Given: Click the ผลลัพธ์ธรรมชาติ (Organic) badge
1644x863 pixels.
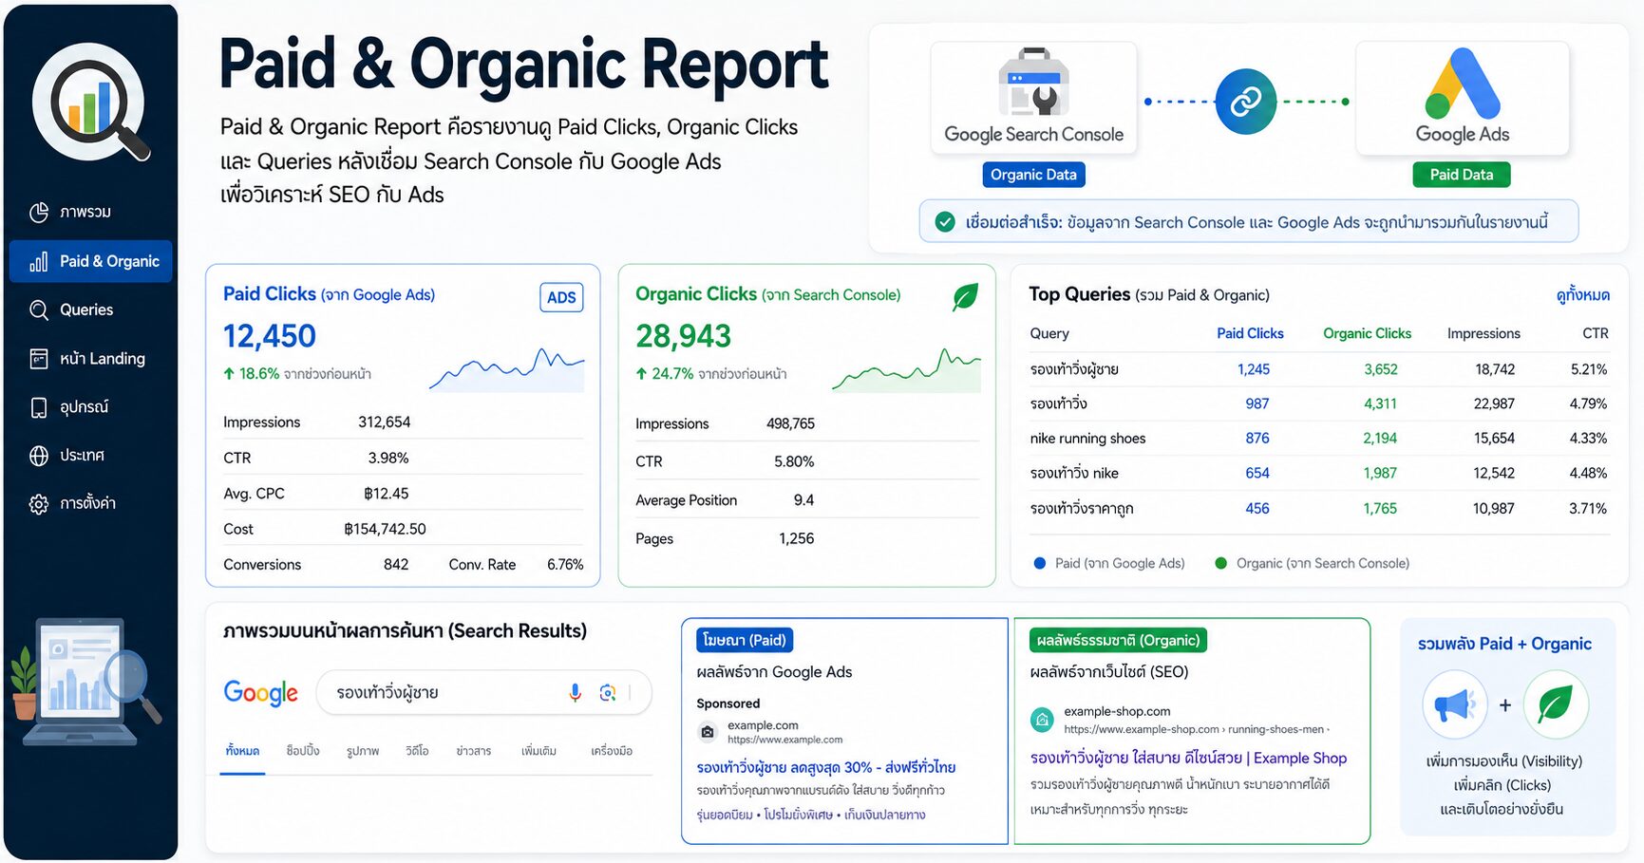Looking at the screenshot, I should (x=1118, y=640).
